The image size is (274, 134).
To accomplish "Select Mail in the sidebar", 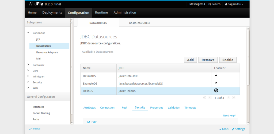I will tap(39, 59).
